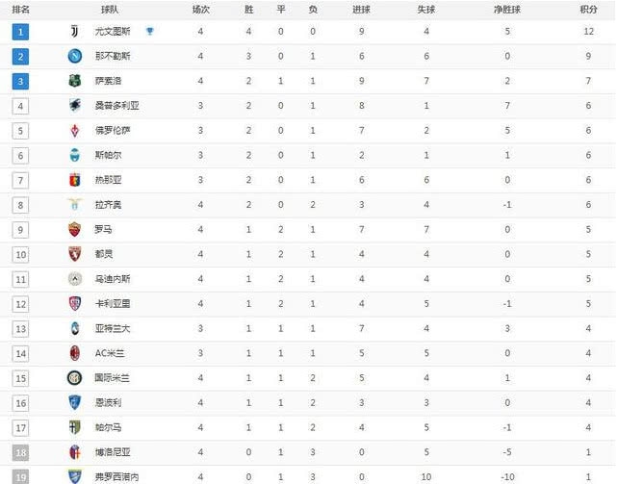This screenshot has width=617, height=484.
Task: Open the 桑普多利亚 team link
Action: coord(116,106)
